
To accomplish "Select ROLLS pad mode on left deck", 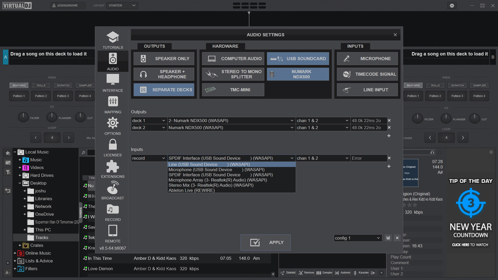I will [41, 85].
